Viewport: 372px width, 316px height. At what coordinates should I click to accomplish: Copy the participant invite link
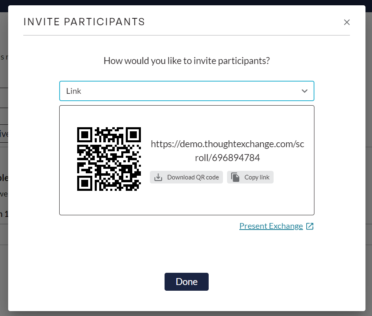(x=250, y=177)
